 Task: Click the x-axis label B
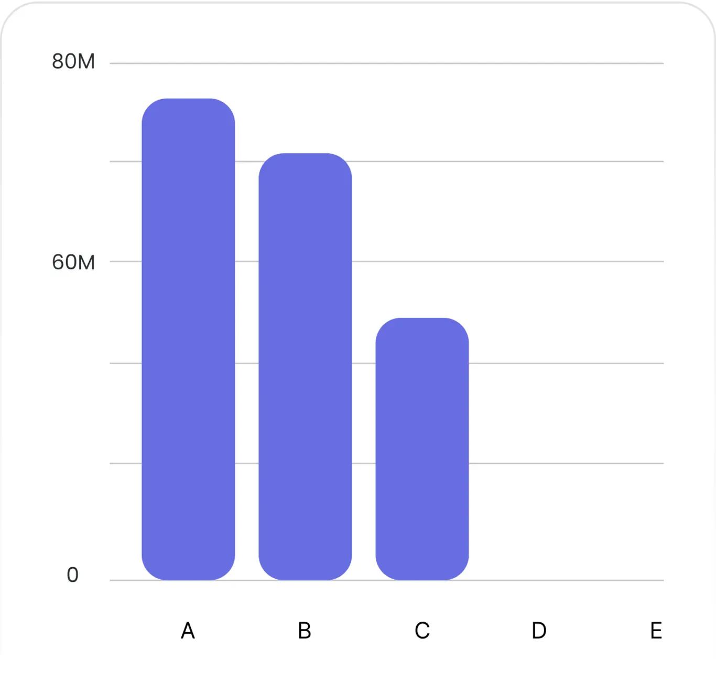[x=305, y=630]
